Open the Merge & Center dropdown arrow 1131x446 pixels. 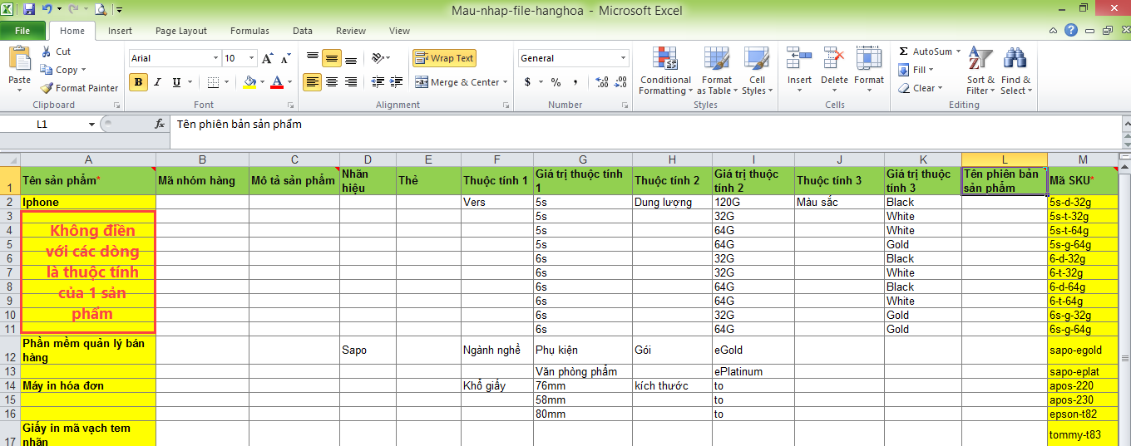pyautogui.click(x=506, y=82)
